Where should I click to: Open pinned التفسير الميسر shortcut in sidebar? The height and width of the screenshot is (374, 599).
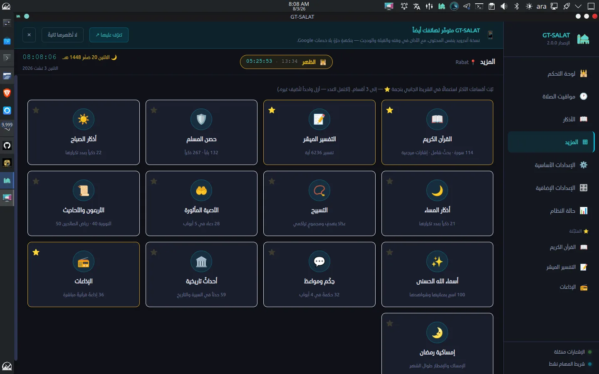click(551, 267)
